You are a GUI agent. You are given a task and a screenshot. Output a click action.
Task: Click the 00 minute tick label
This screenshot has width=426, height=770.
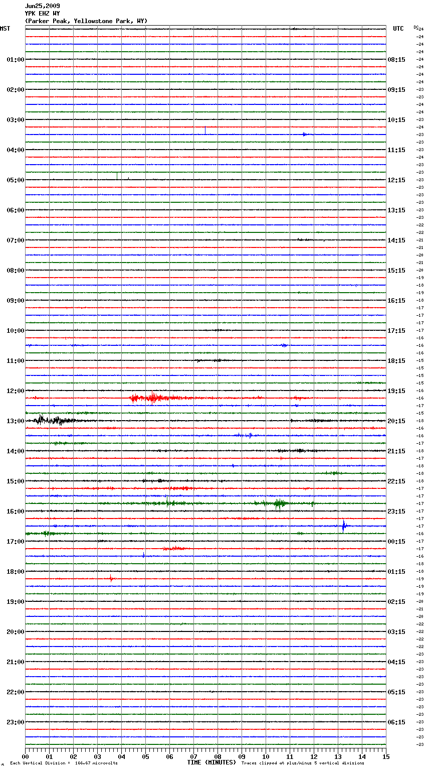pyautogui.click(x=26, y=756)
